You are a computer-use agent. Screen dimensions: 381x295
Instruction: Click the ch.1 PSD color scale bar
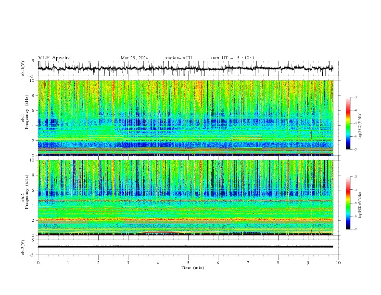point(348,123)
